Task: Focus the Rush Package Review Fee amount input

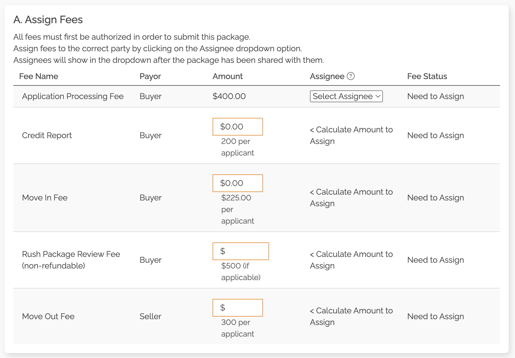Action: coord(240,251)
